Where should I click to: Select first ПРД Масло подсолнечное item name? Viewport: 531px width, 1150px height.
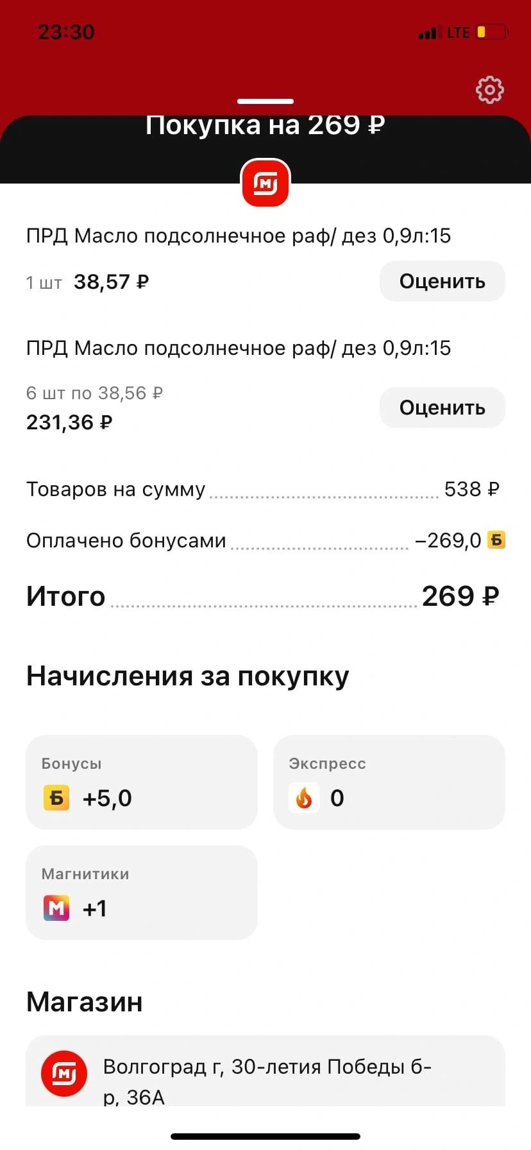239,236
